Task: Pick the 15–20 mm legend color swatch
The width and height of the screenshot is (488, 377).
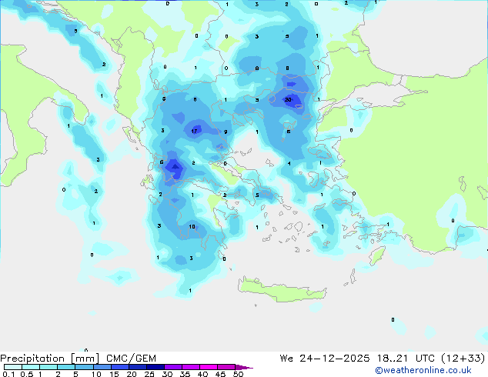Action: 119,367
